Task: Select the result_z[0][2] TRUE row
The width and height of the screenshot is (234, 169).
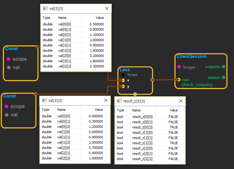Action: tap(150, 127)
